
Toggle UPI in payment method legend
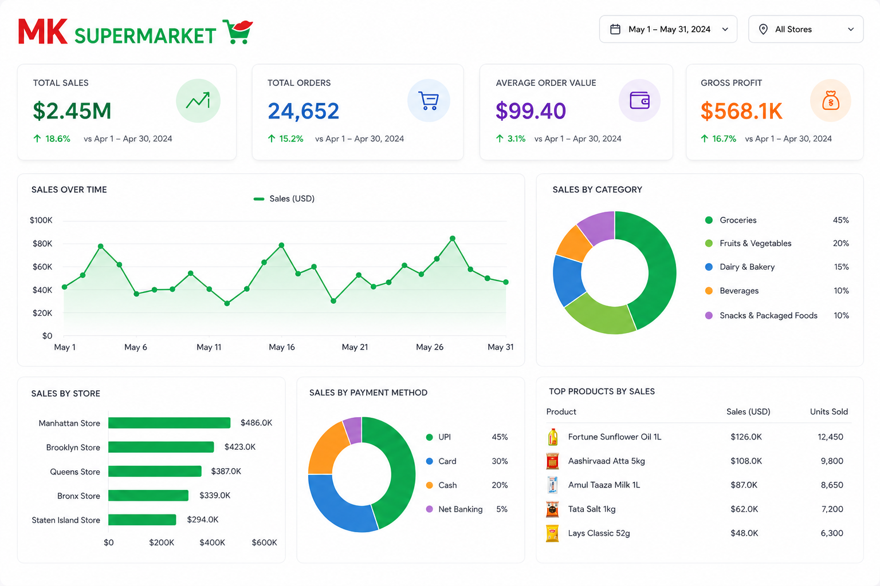click(439, 437)
